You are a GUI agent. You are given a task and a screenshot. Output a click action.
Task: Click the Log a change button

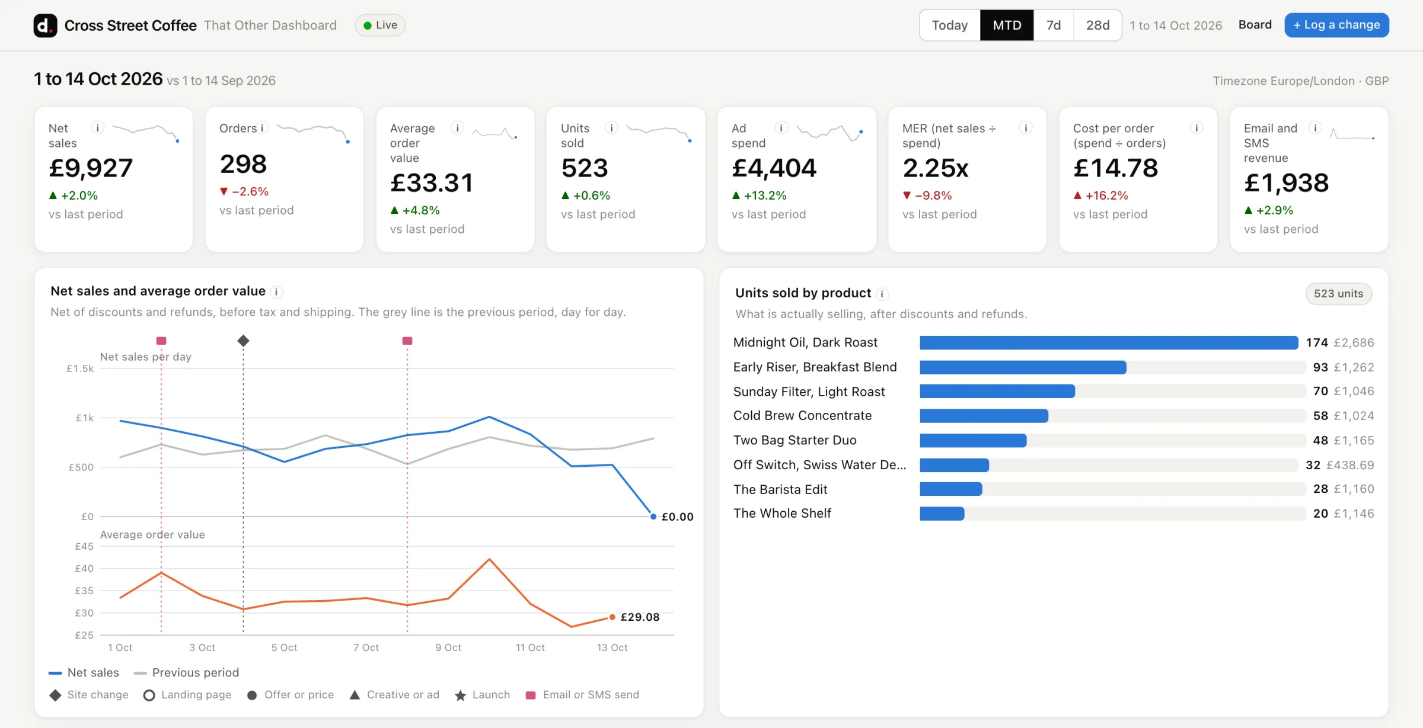click(1336, 25)
